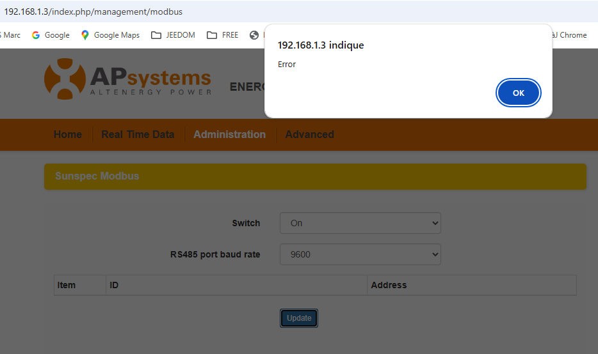Click the Update button
The image size is (598, 354).
point(299,318)
